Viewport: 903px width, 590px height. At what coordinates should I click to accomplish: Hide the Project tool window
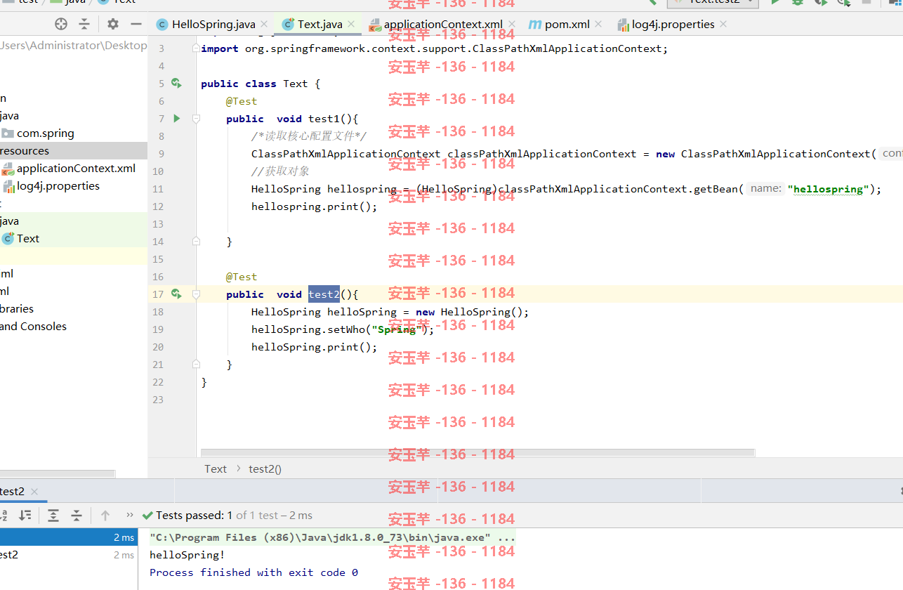click(x=136, y=24)
